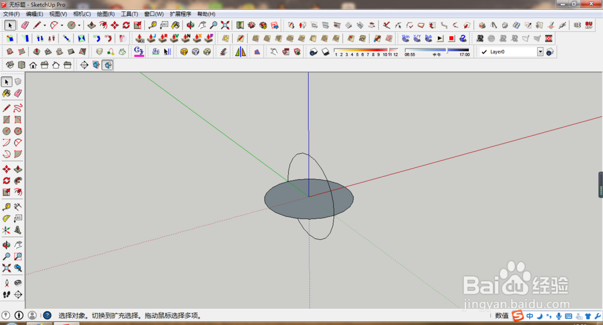Select the Protractor tool in the left palette
Viewport: 603px width, 325px height.
7,218
